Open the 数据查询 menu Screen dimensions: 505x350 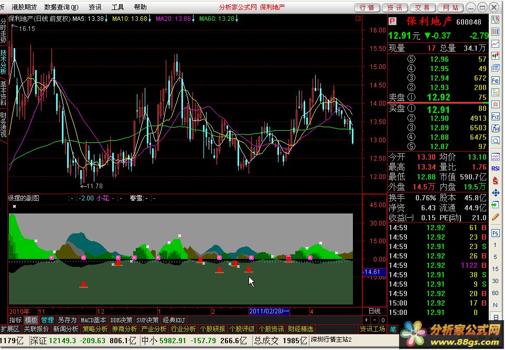(x=61, y=7)
